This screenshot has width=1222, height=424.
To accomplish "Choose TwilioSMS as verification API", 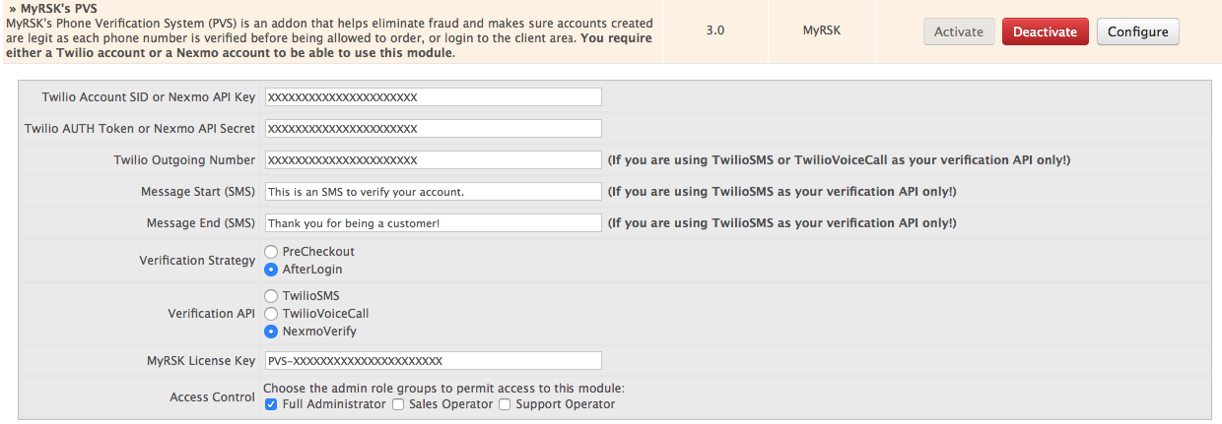I will (x=271, y=296).
